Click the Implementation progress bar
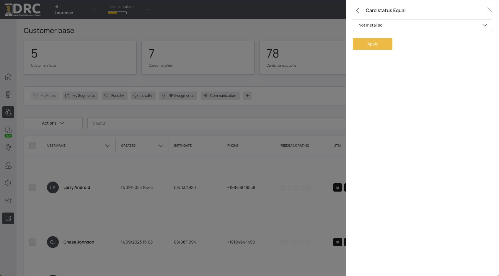This screenshot has width=499, height=276. (118, 13)
